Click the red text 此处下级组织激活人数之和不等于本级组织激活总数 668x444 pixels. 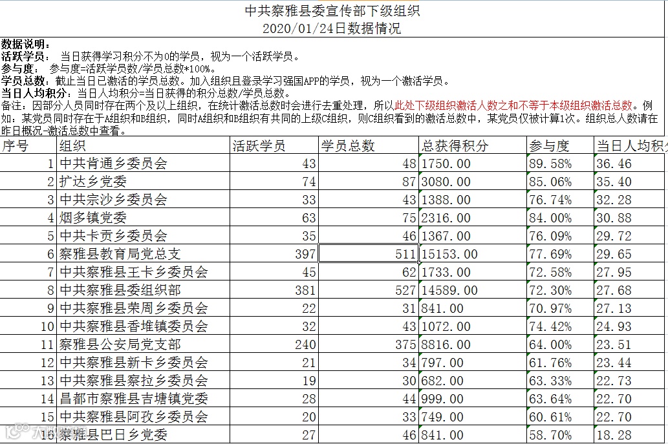pos(513,105)
